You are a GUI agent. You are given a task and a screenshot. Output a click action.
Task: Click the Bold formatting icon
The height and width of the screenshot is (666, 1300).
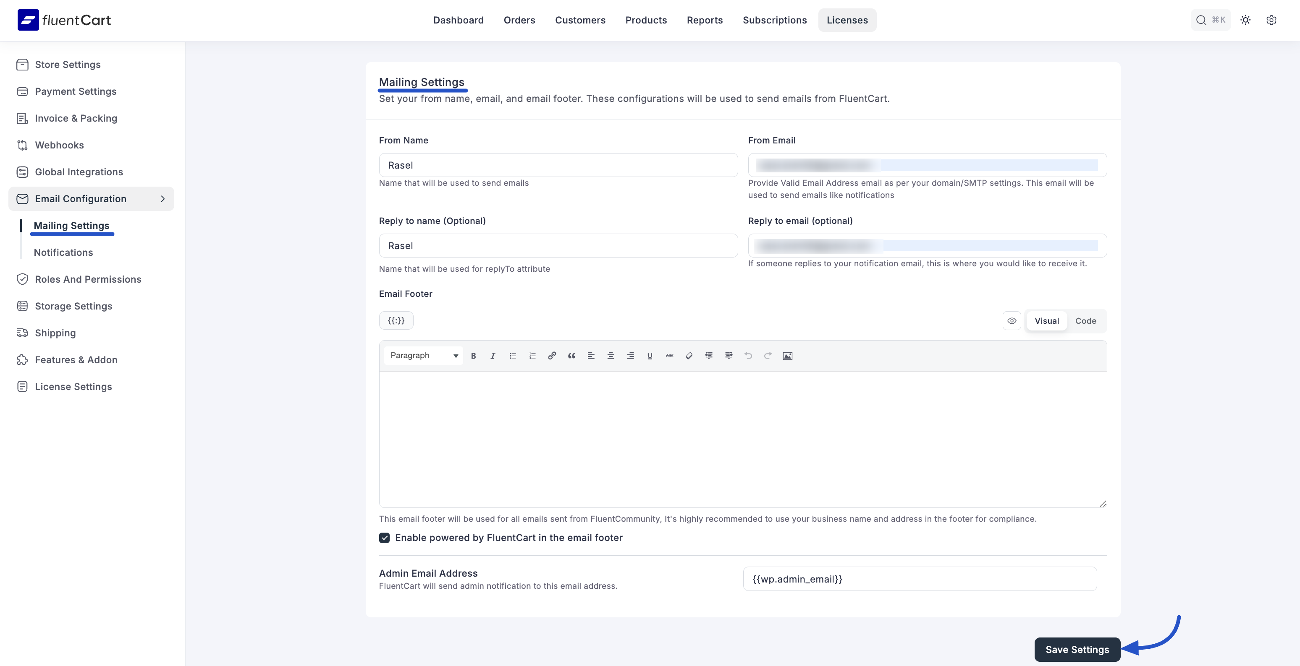click(x=473, y=355)
